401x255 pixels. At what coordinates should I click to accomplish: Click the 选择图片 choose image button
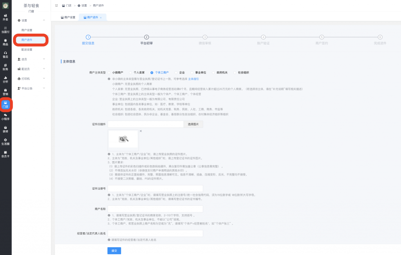(193, 124)
